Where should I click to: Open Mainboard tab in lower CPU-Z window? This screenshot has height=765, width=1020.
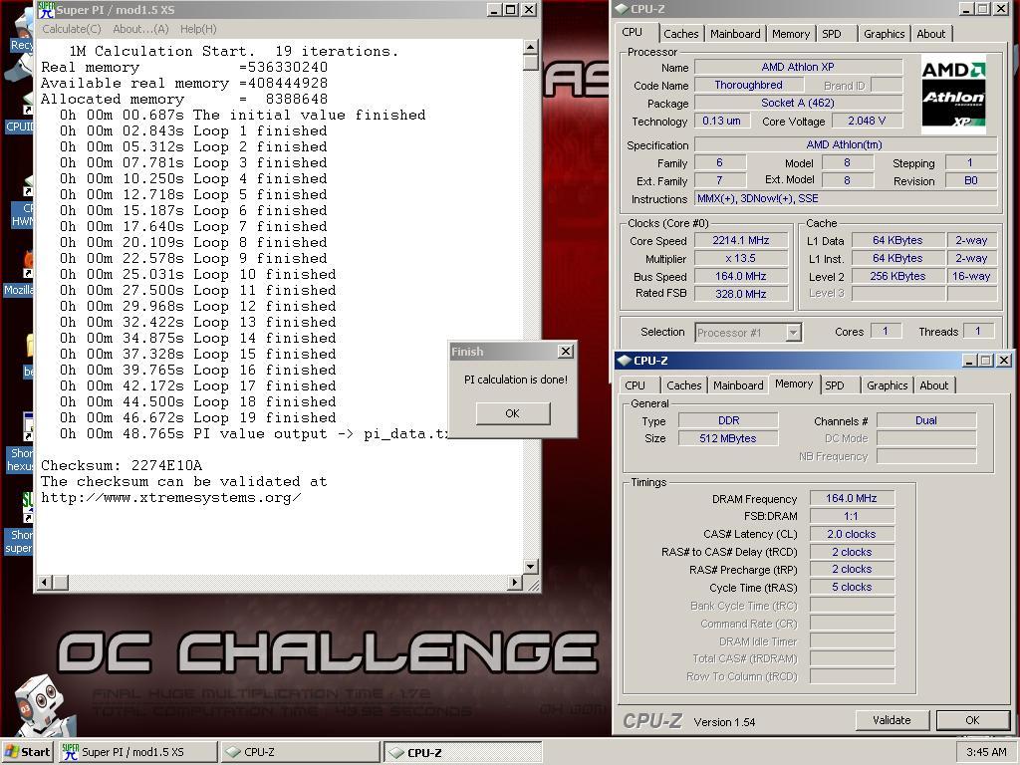[738, 385]
